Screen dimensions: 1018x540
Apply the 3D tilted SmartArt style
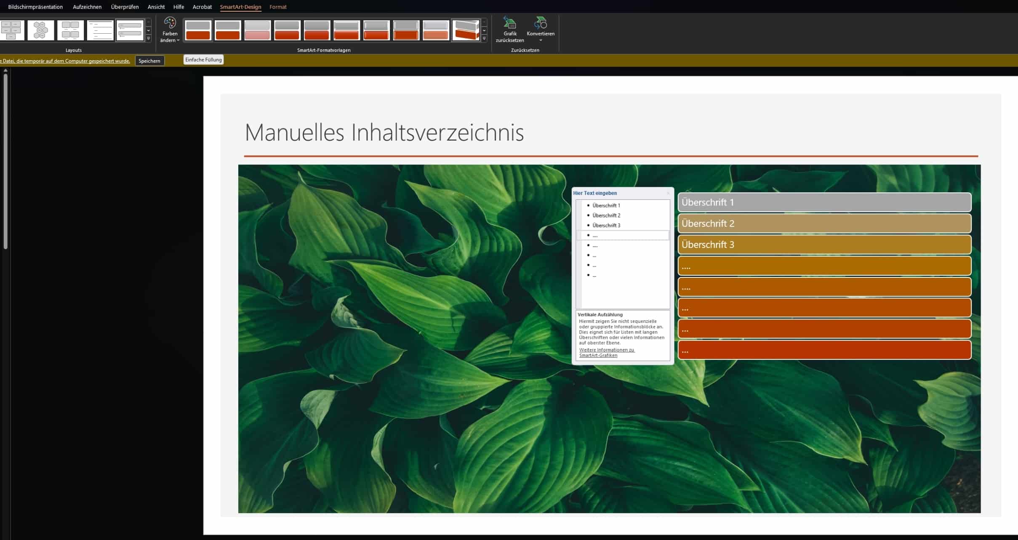click(465, 30)
